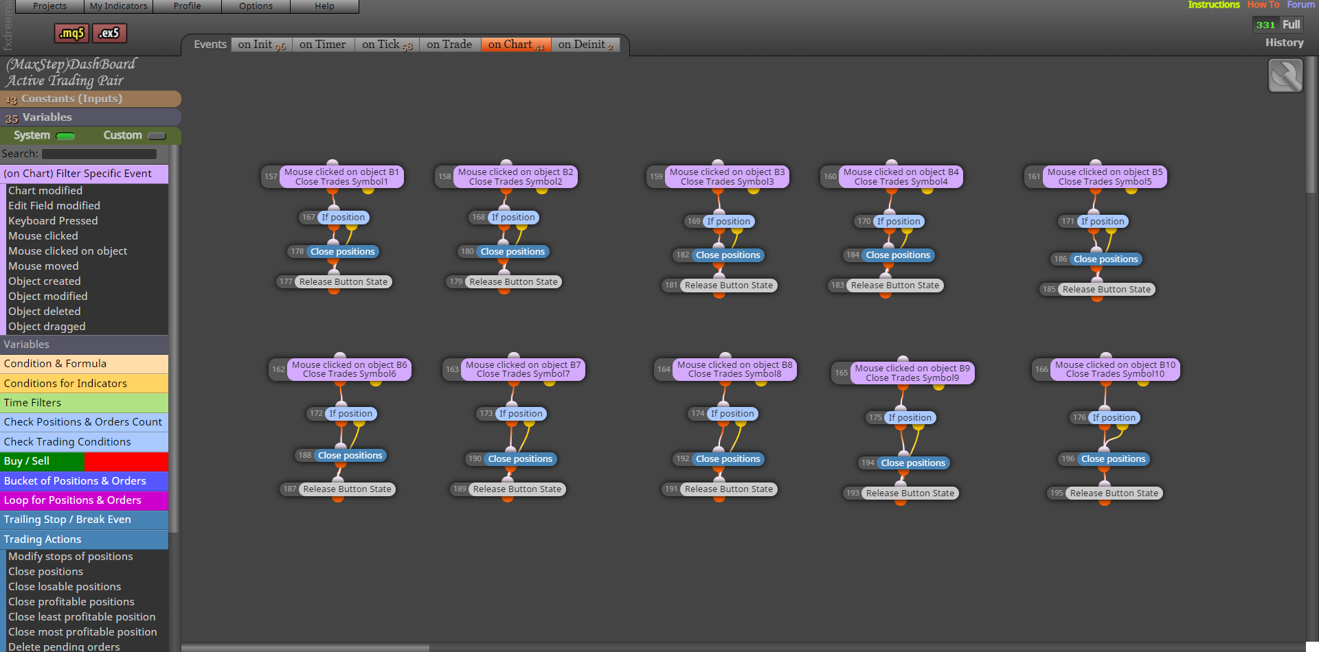Switch to on Trade tab
The width and height of the screenshot is (1319, 652).
449,45
